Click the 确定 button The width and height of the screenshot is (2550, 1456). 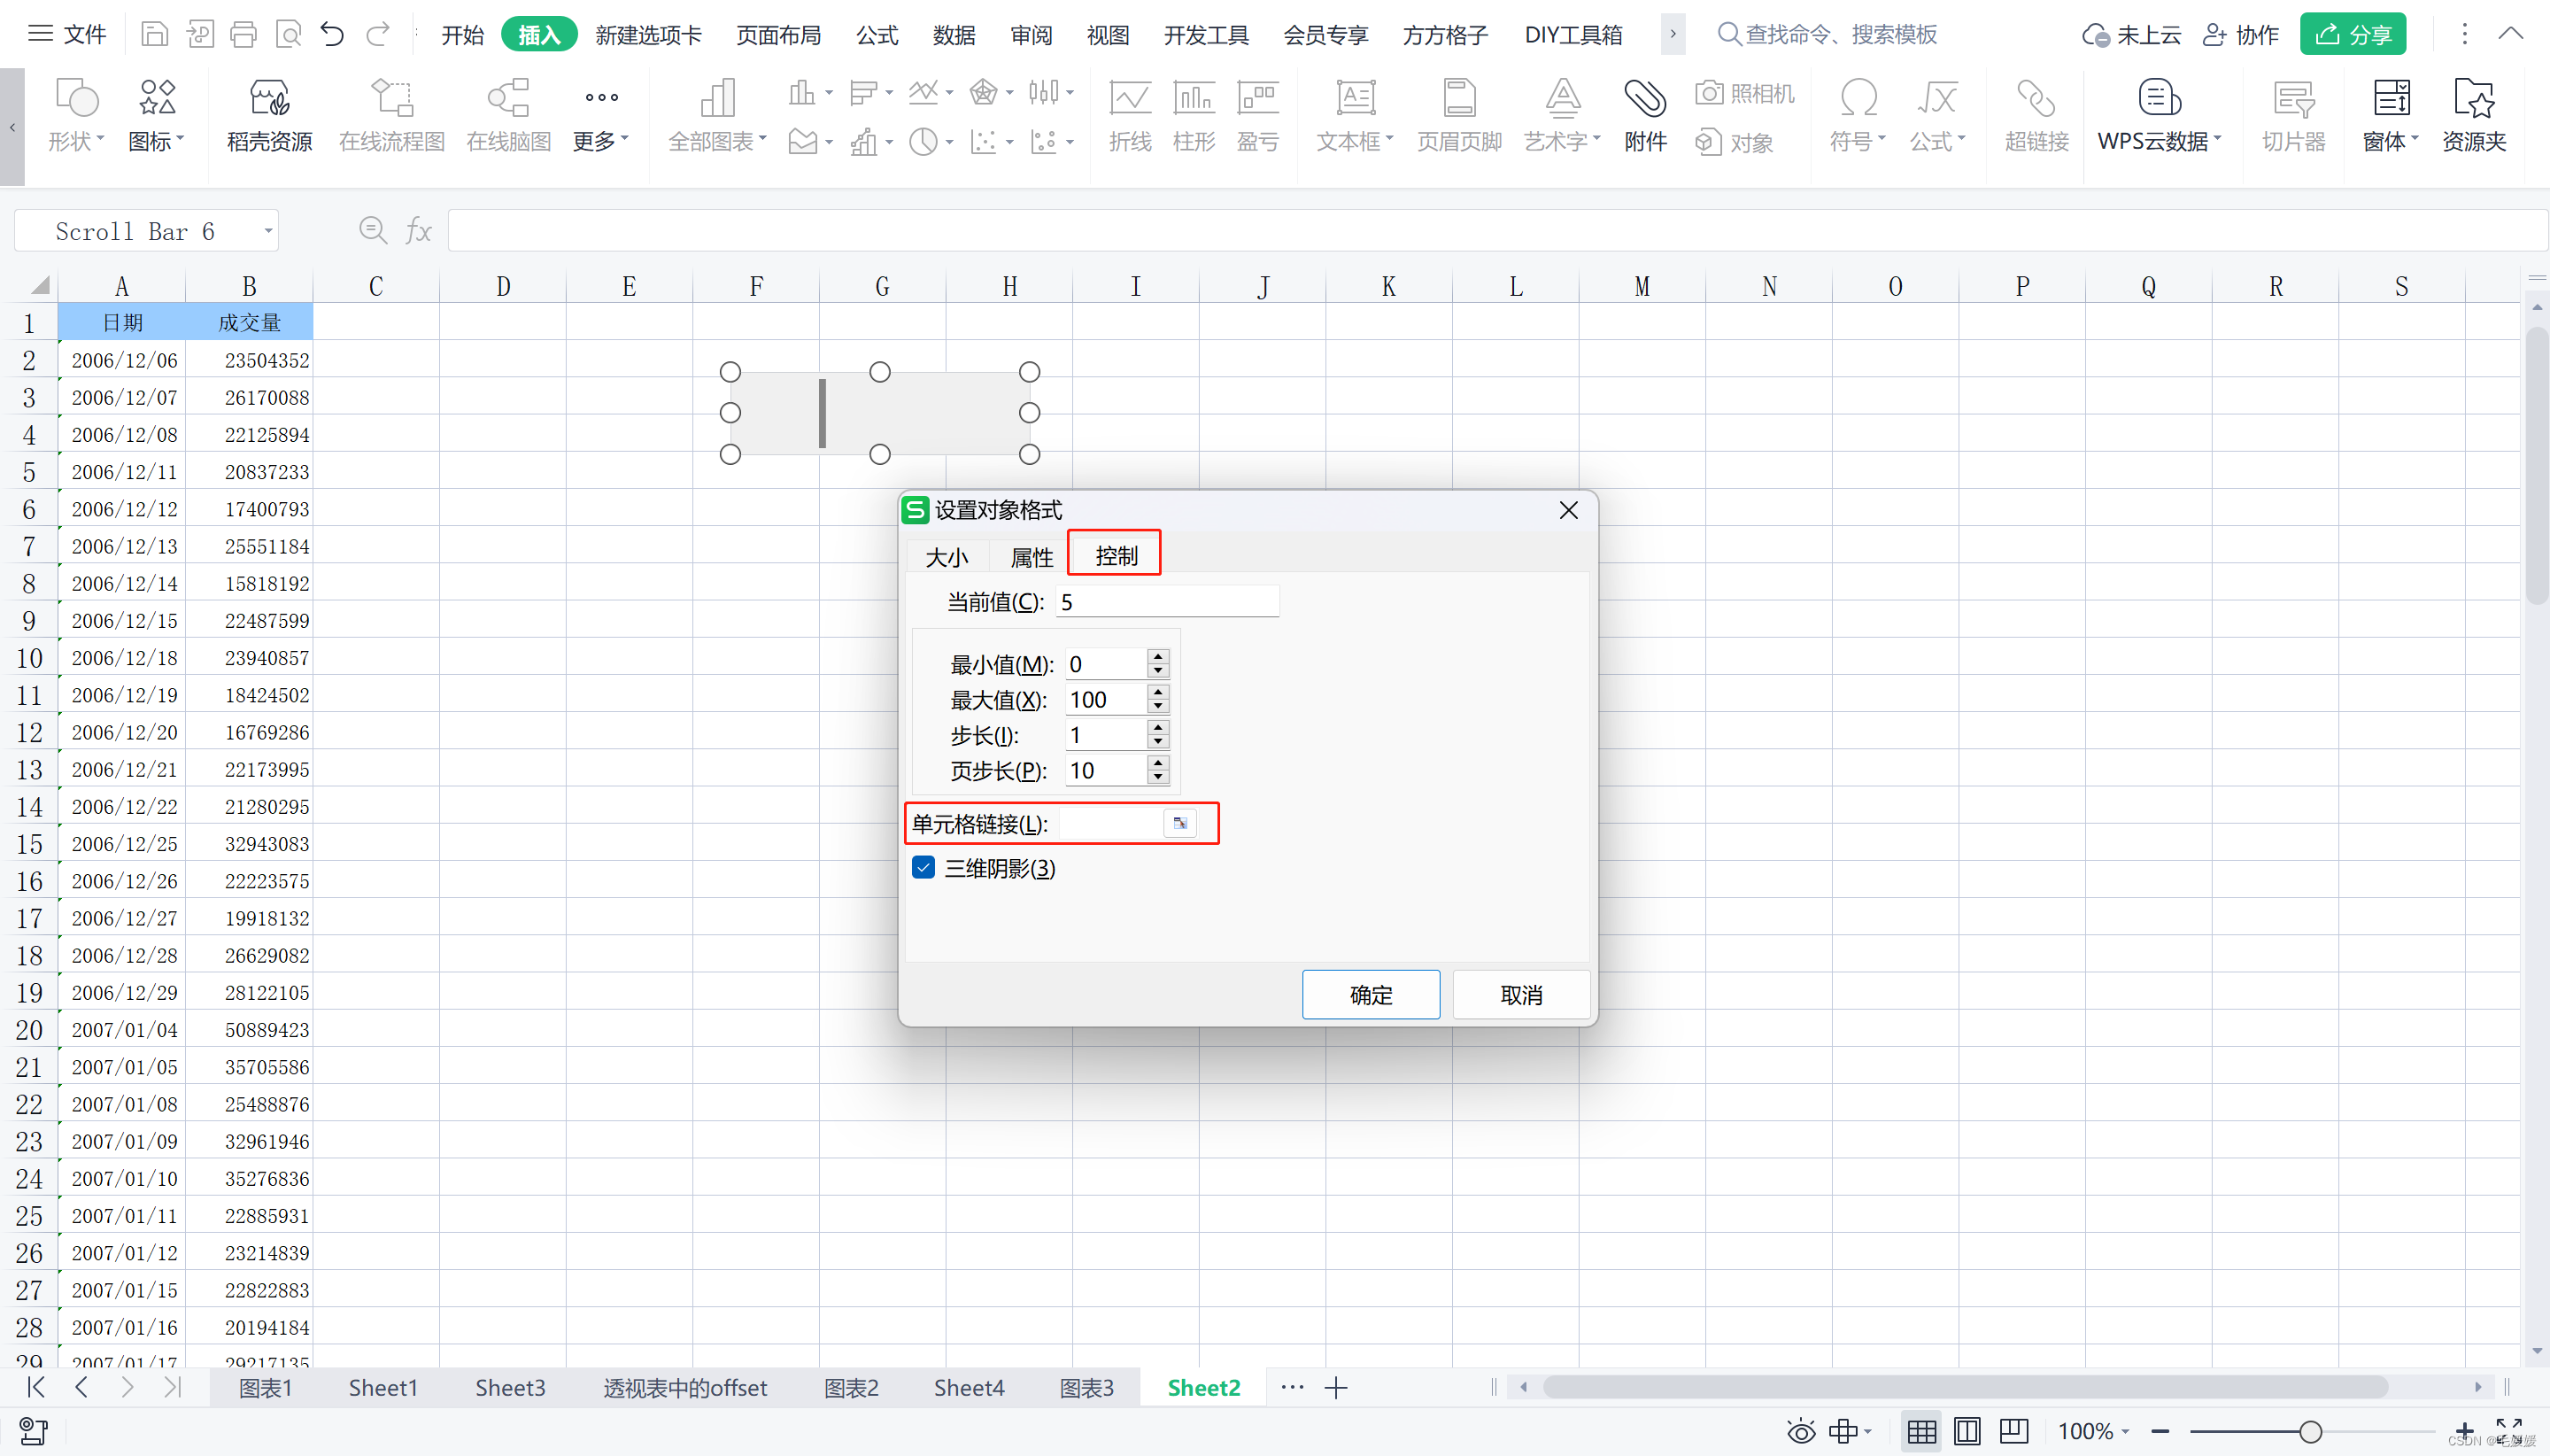(1371, 994)
